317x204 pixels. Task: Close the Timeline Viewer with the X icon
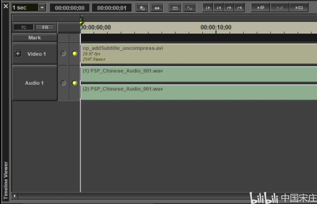click(x=5, y=6)
